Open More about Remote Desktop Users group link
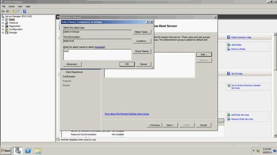Viewport: 277px width, 155px height. coord(127,114)
